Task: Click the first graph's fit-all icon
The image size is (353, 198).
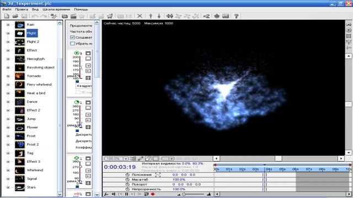Action: (x=88, y=78)
